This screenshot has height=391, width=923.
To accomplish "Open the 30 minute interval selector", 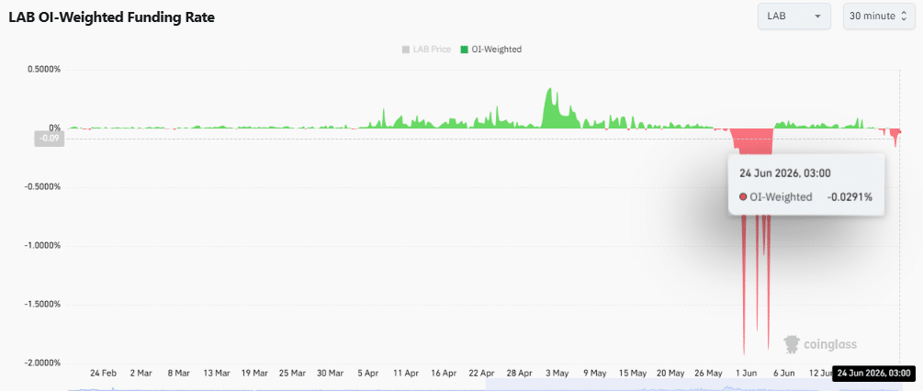I will coord(880,16).
